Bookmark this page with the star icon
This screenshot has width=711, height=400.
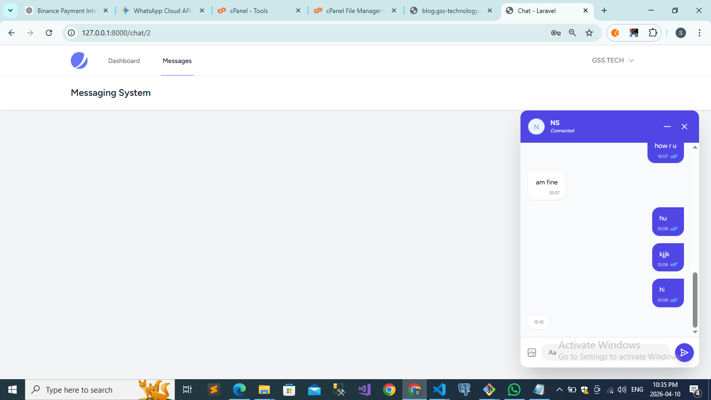[x=589, y=33]
